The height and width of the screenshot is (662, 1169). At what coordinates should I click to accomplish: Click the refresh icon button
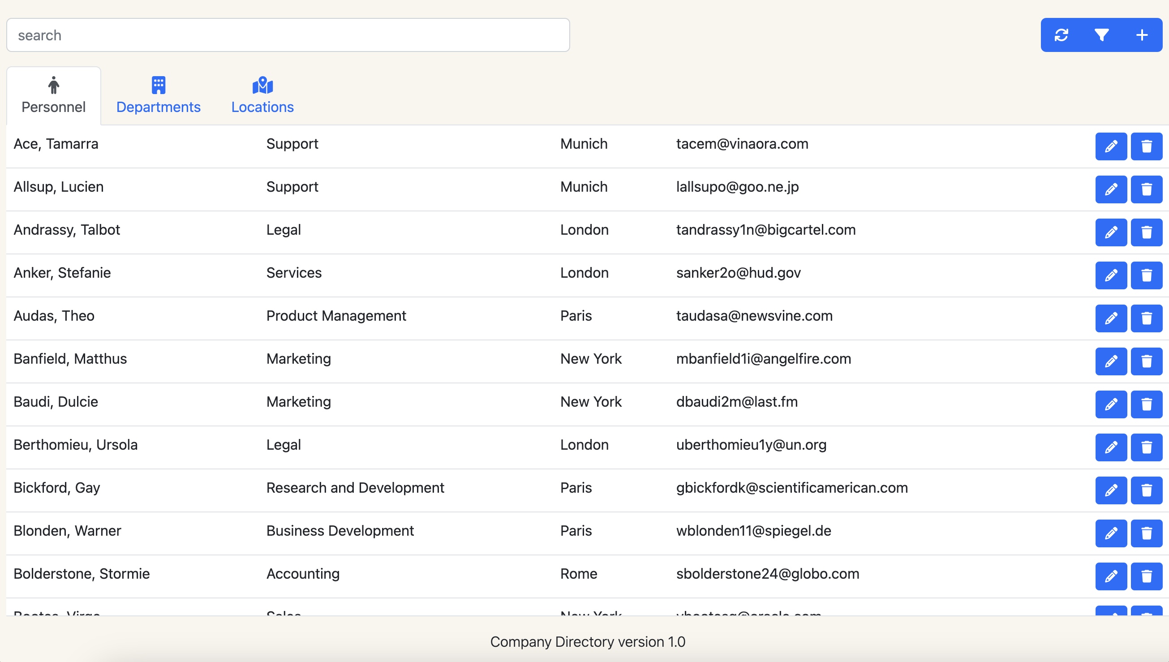click(1061, 35)
